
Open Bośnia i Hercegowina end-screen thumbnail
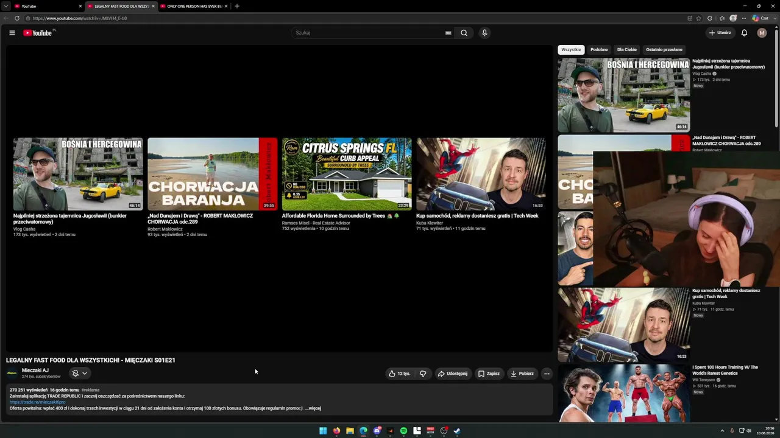pos(78,174)
